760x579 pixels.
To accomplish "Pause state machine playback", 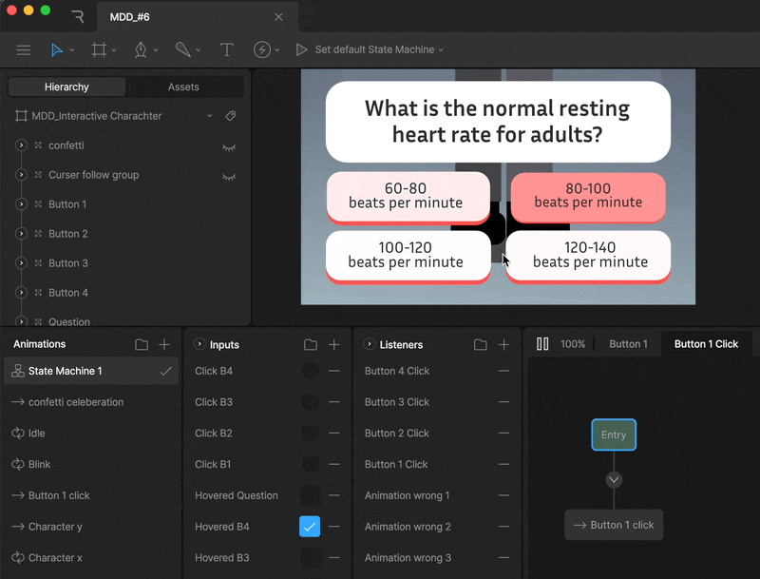I will coord(542,344).
